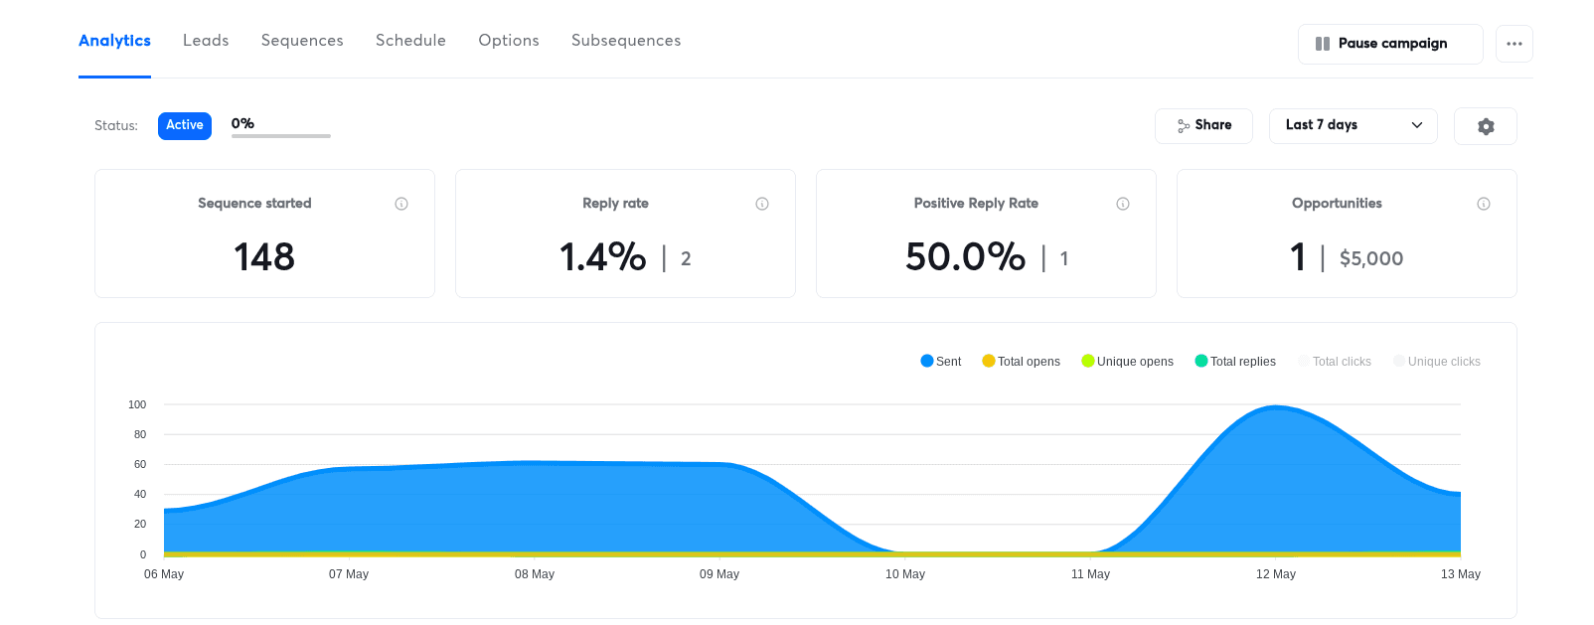The height and width of the screenshot is (625, 1594).
Task: Show info for Reply rate card
Action: click(x=762, y=204)
